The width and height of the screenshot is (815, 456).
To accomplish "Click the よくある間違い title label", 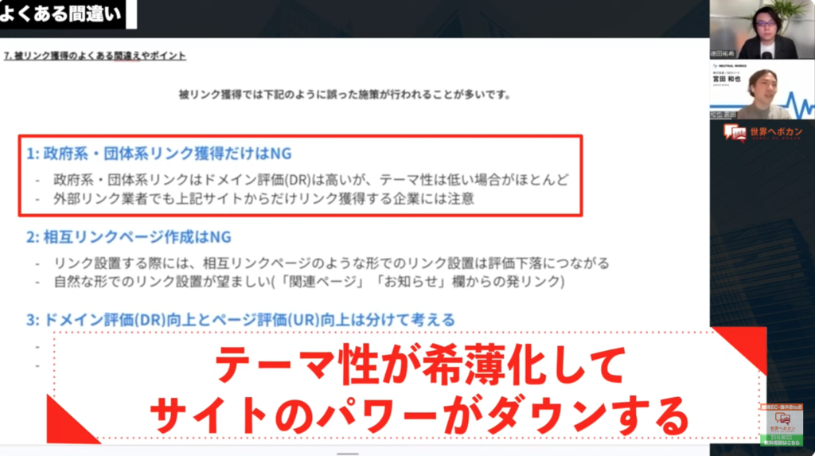I will [61, 14].
